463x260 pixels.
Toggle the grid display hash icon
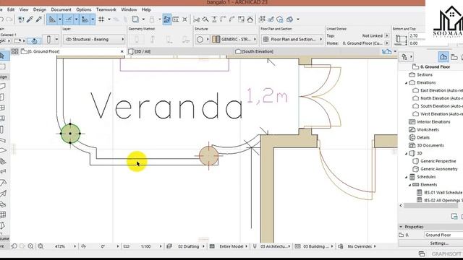click(101, 19)
